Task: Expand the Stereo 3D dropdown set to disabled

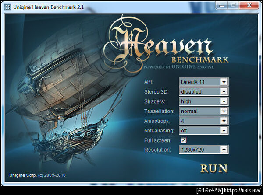Action: tap(204, 92)
